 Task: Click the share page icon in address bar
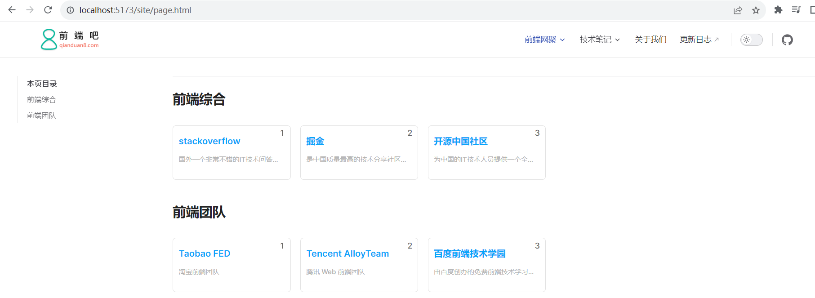coord(738,10)
